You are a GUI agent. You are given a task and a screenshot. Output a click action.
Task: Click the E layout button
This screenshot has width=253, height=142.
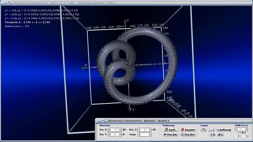204,130
